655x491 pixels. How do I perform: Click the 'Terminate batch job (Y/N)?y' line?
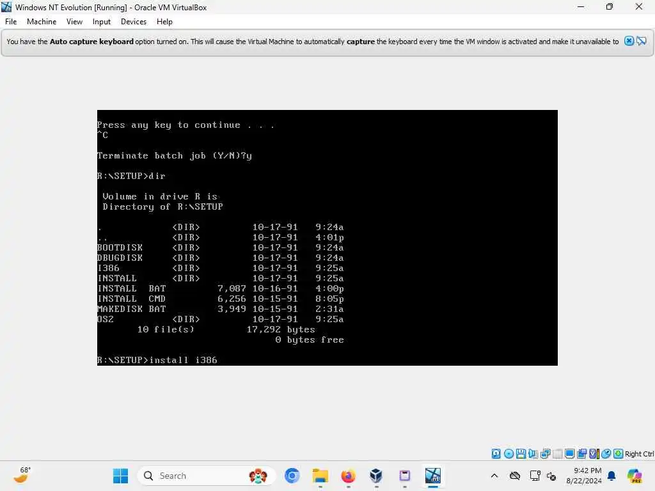coord(175,156)
